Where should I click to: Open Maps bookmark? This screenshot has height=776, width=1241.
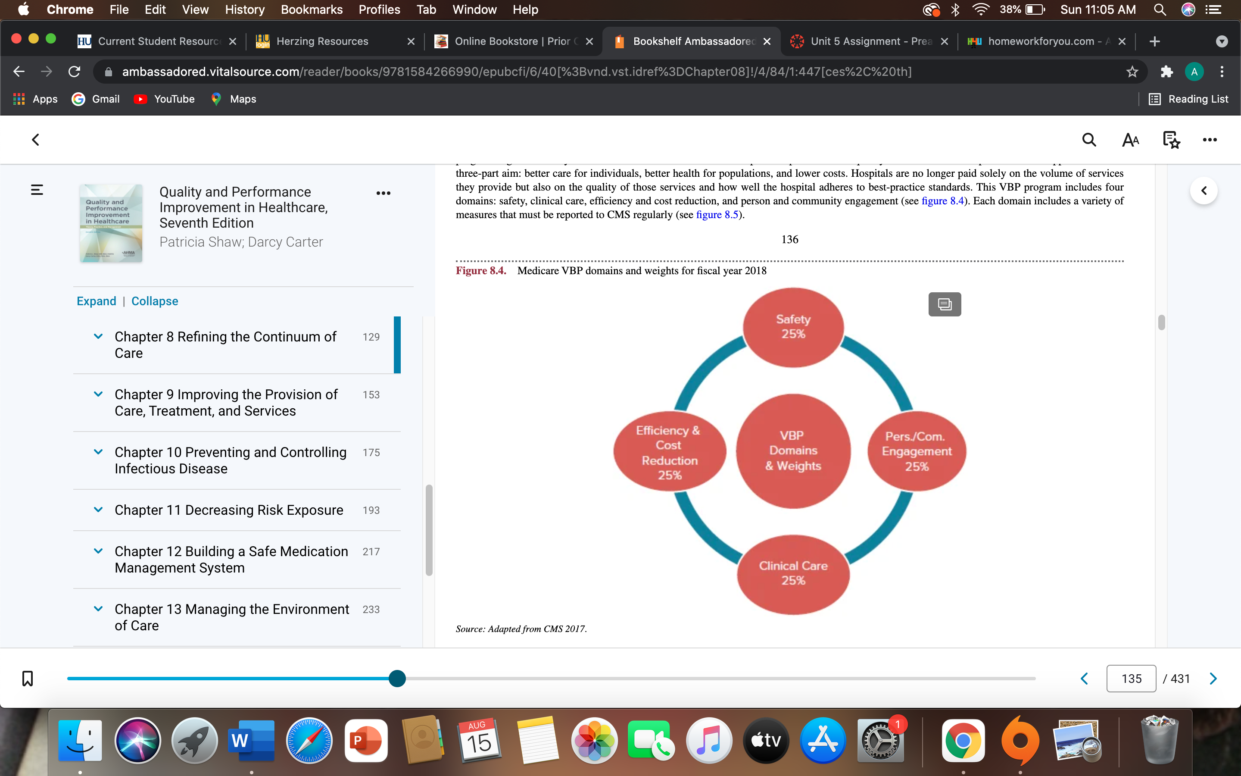(234, 99)
